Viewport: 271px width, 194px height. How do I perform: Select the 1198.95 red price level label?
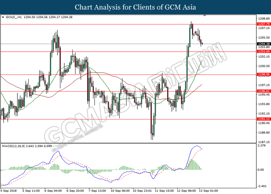coord(264,74)
